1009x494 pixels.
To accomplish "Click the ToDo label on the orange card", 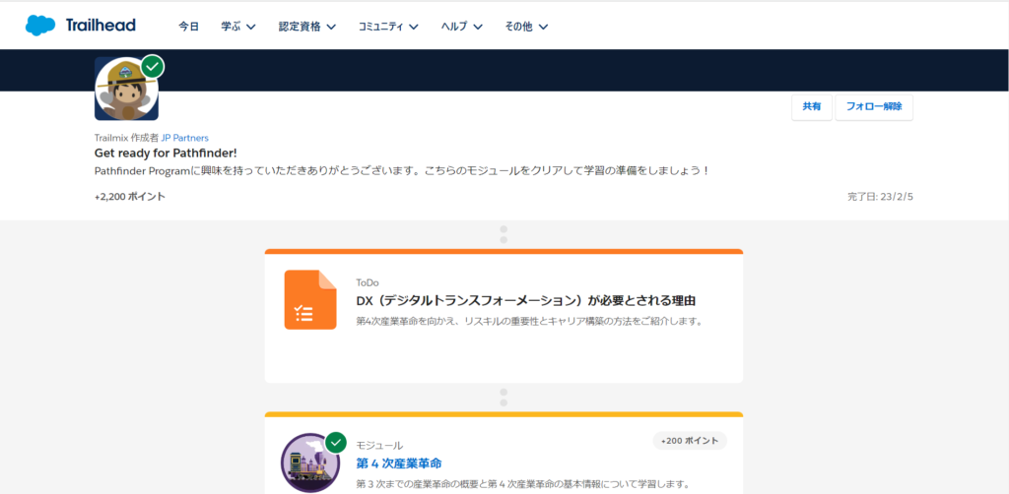I will pyautogui.click(x=368, y=282).
